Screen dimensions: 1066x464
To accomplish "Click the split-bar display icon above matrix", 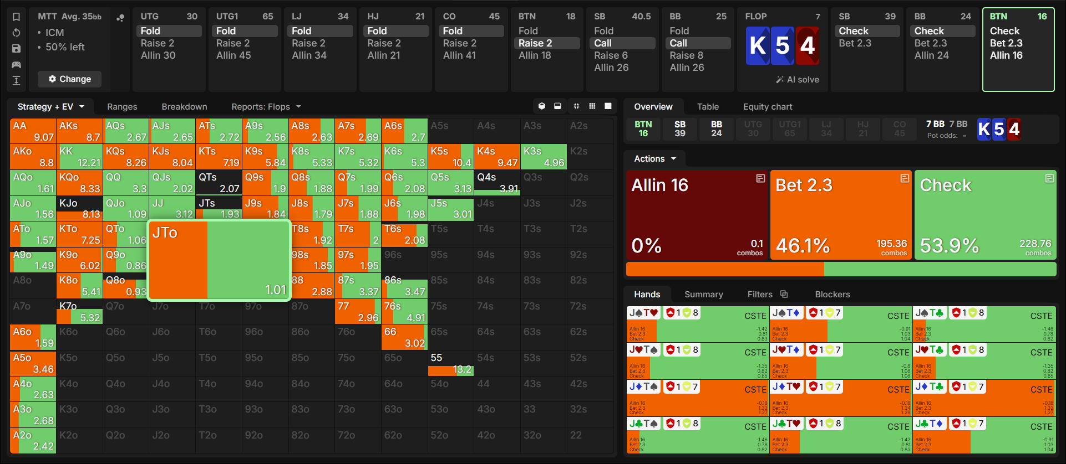I will (557, 106).
